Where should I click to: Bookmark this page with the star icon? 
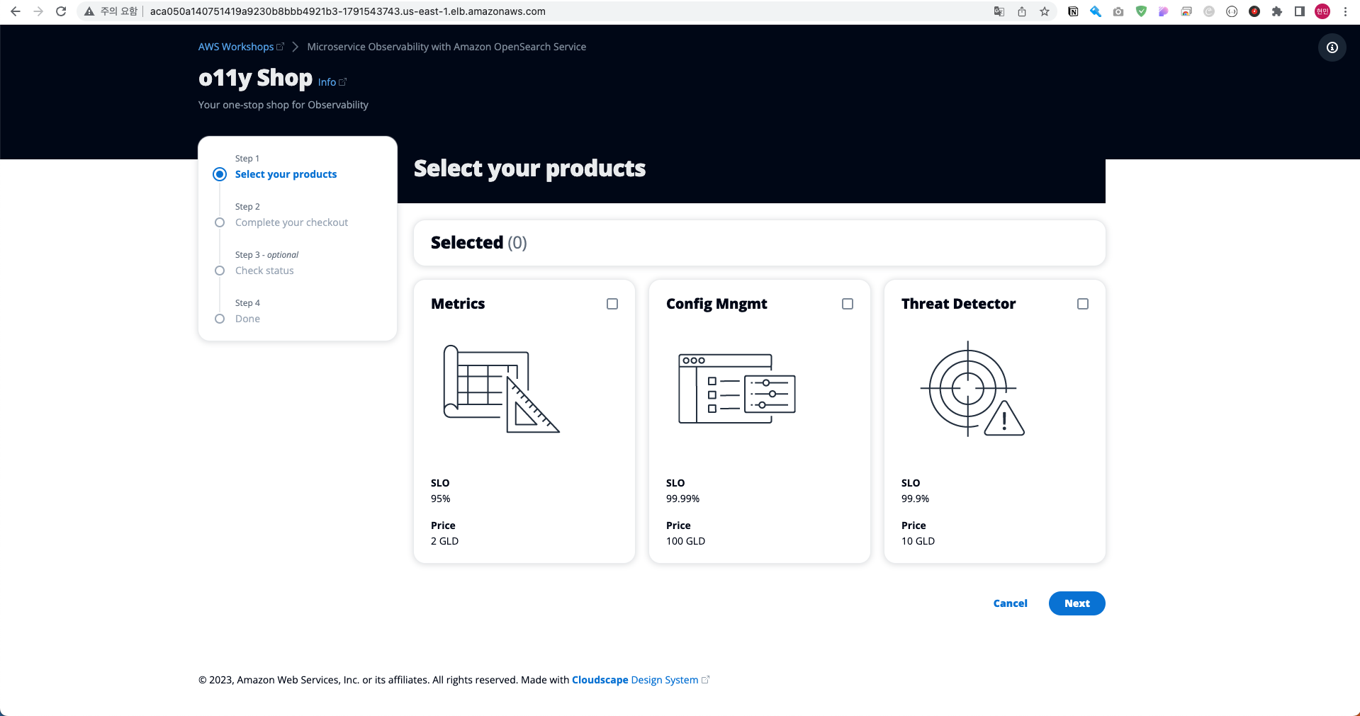pyautogui.click(x=1045, y=11)
